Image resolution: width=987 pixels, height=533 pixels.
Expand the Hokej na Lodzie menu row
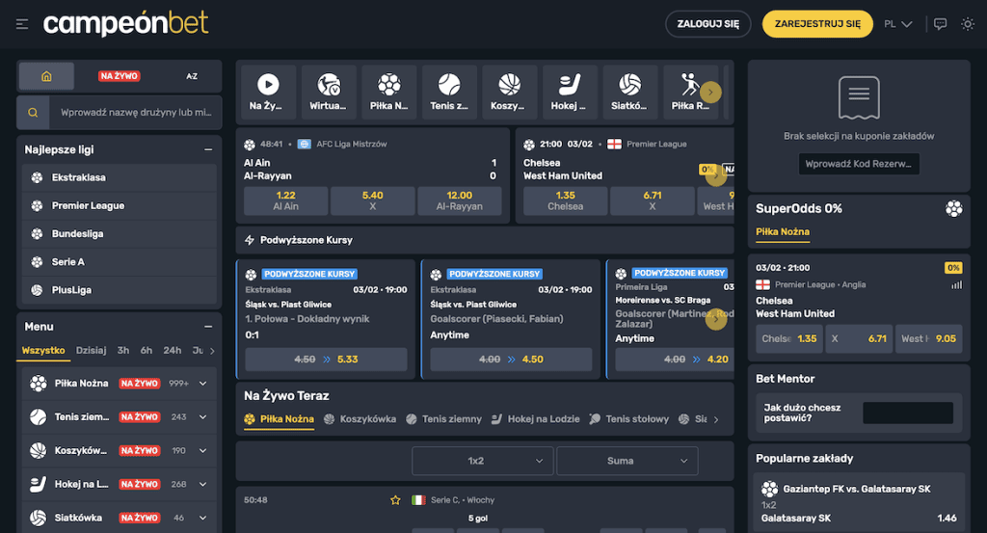coord(202,484)
